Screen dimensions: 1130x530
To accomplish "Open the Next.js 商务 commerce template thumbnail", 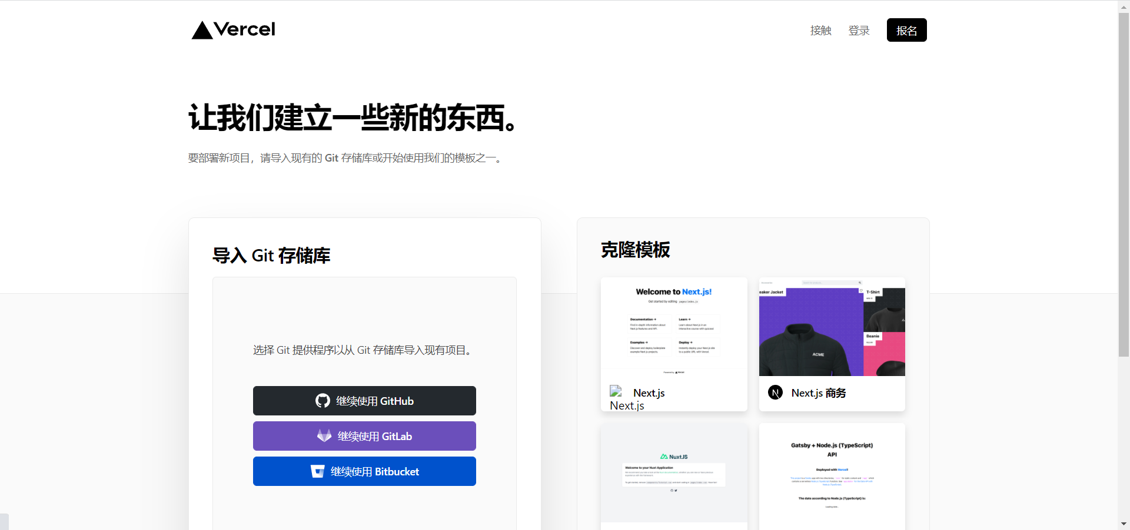I will tap(832, 327).
